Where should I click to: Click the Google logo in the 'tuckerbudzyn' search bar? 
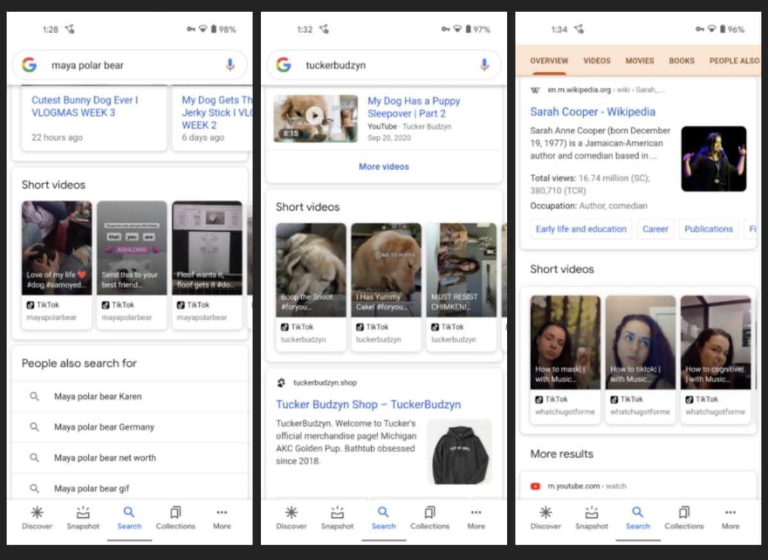click(284, 65)
